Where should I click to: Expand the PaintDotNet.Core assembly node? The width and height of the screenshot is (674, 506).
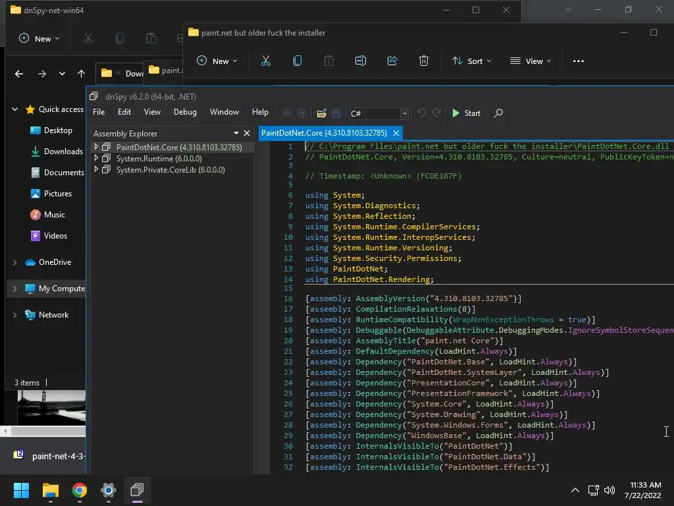(96, 147)
